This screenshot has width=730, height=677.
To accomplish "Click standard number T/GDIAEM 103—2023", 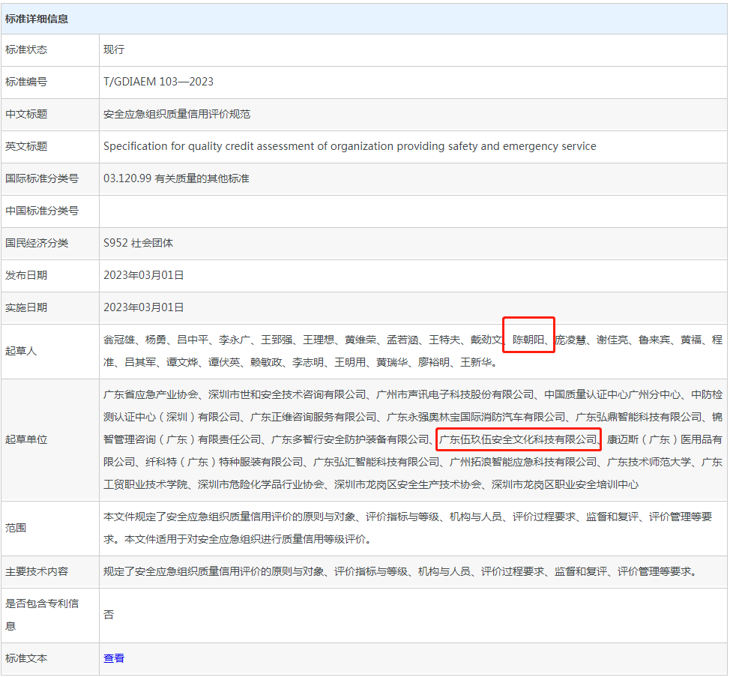I will tap(158, 82).
